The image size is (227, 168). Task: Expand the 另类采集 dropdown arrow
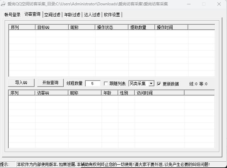click(x=151, y=84)
